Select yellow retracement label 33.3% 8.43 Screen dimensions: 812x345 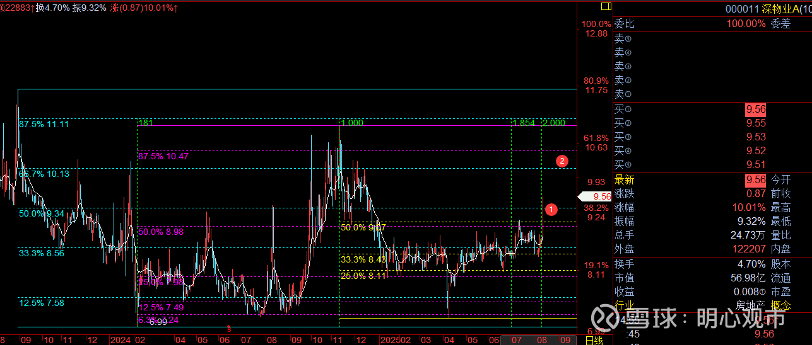tap(363, 259)
